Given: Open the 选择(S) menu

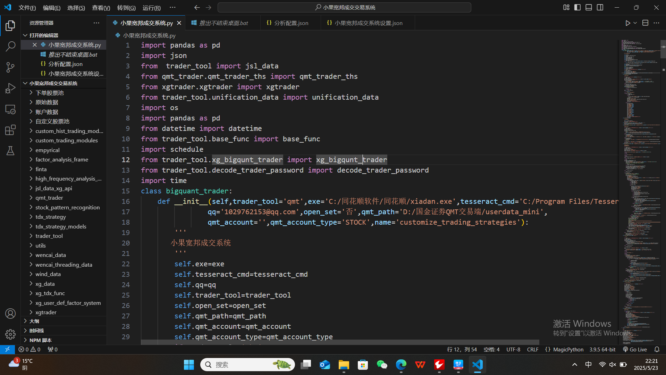Looking at the screenshot, I should pyautogui.click(x=76, y=8).
